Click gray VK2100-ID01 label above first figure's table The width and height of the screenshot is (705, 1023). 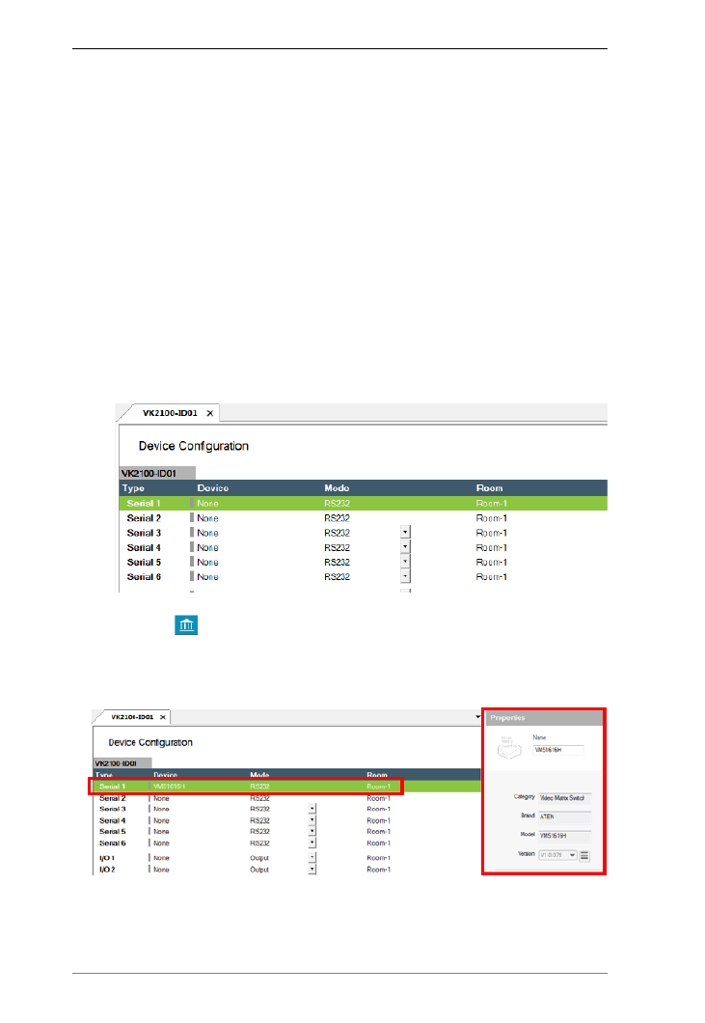click(157, 473)
